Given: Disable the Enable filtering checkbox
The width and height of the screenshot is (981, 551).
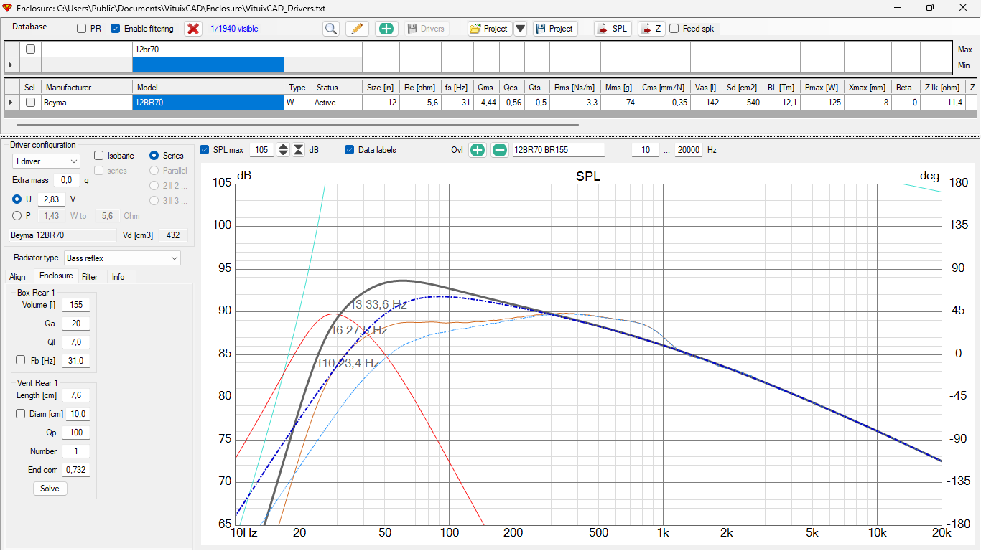Looking at the screenshot, I should click(115, 29).
